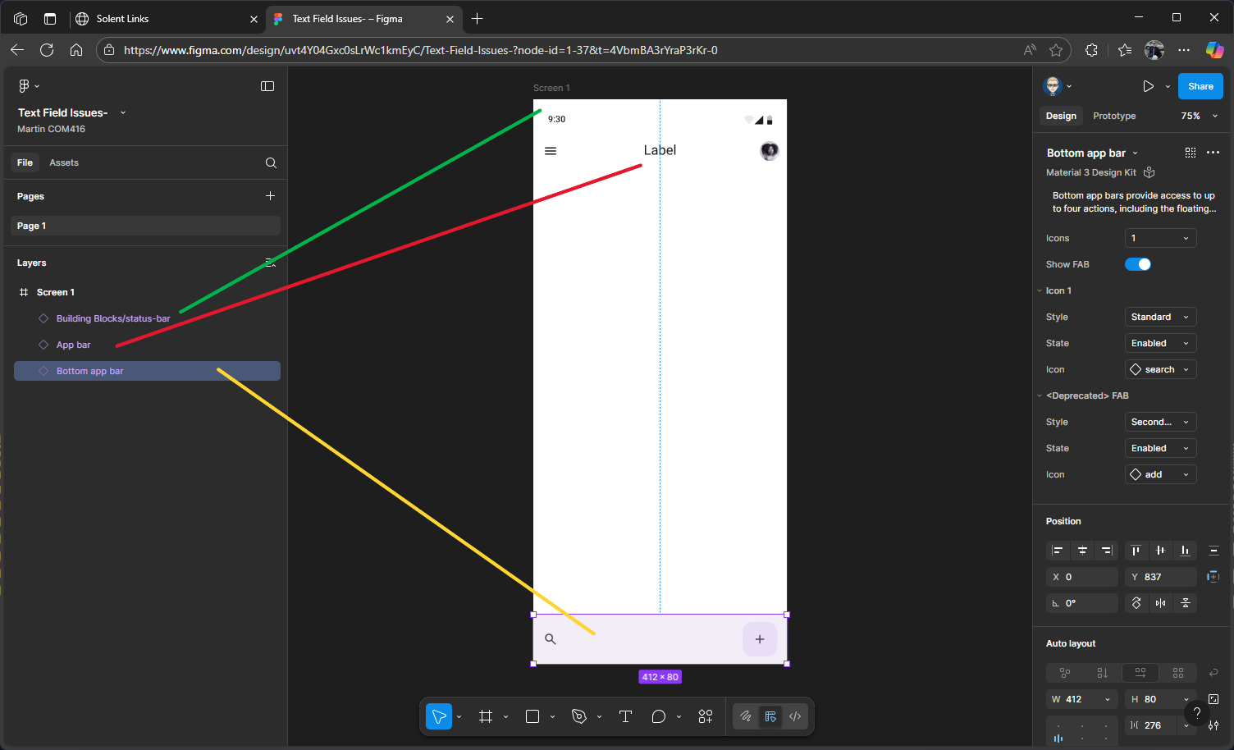Viewport: 1234px width, 750px height.
Task: Click the blue Share button
Action: tap(1200, 86)
